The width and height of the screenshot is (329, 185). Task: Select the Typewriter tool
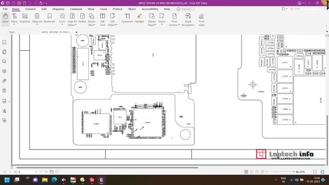(127, 18)
